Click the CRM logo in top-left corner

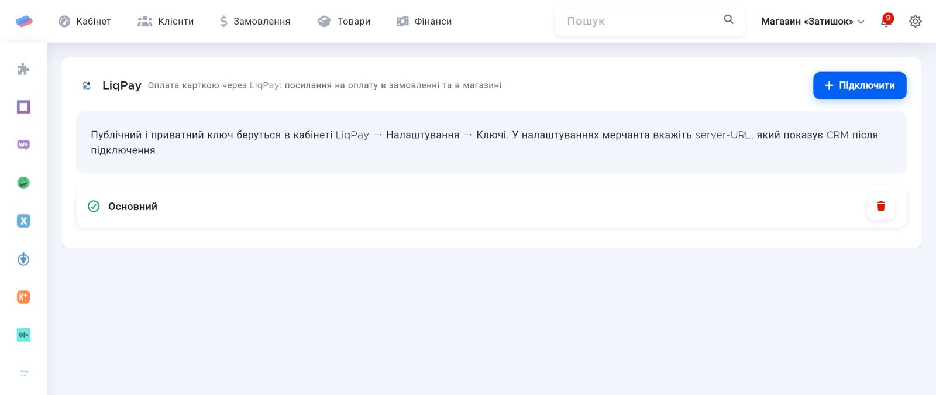click(24, 21)
